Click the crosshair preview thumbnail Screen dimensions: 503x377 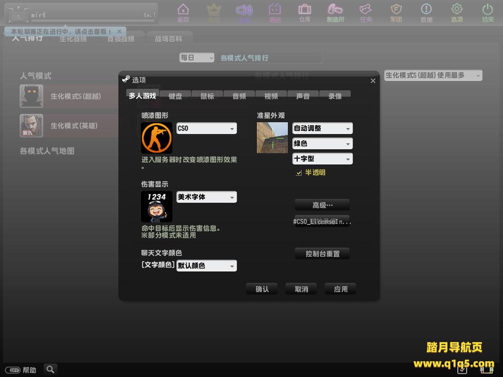pyautogui.click(x=272, y=137)
